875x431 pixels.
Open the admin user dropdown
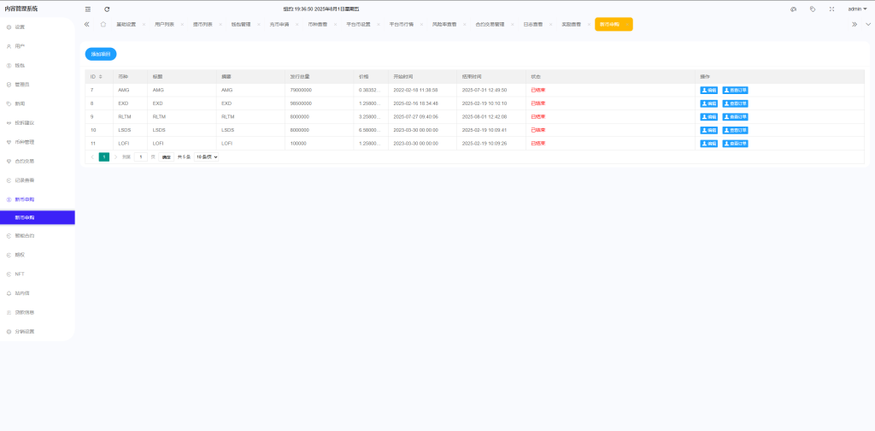tap(856, 9)
